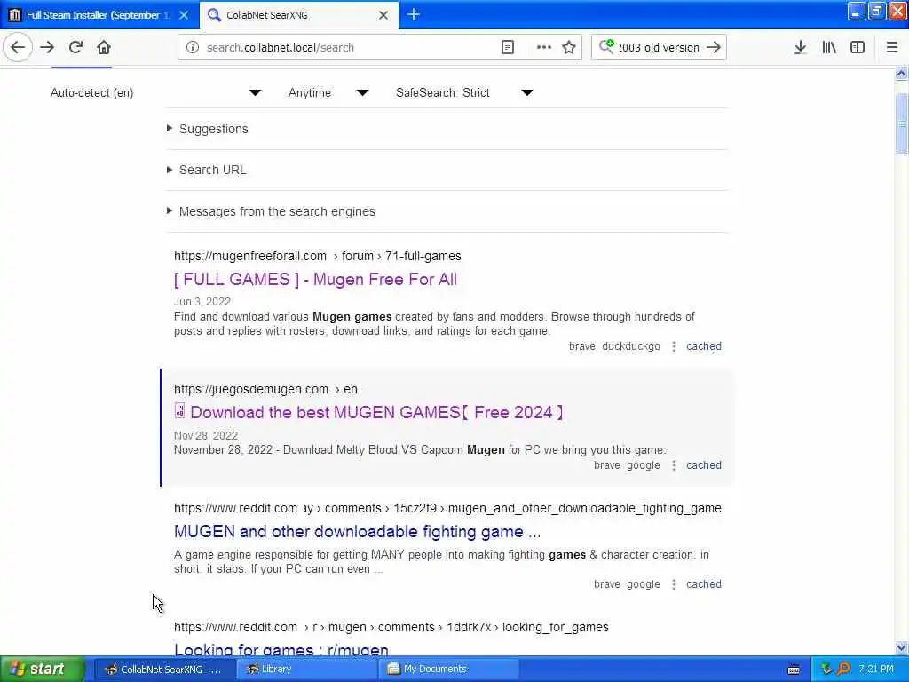Select the CollabNet SearXNG tab

[298, 15]
